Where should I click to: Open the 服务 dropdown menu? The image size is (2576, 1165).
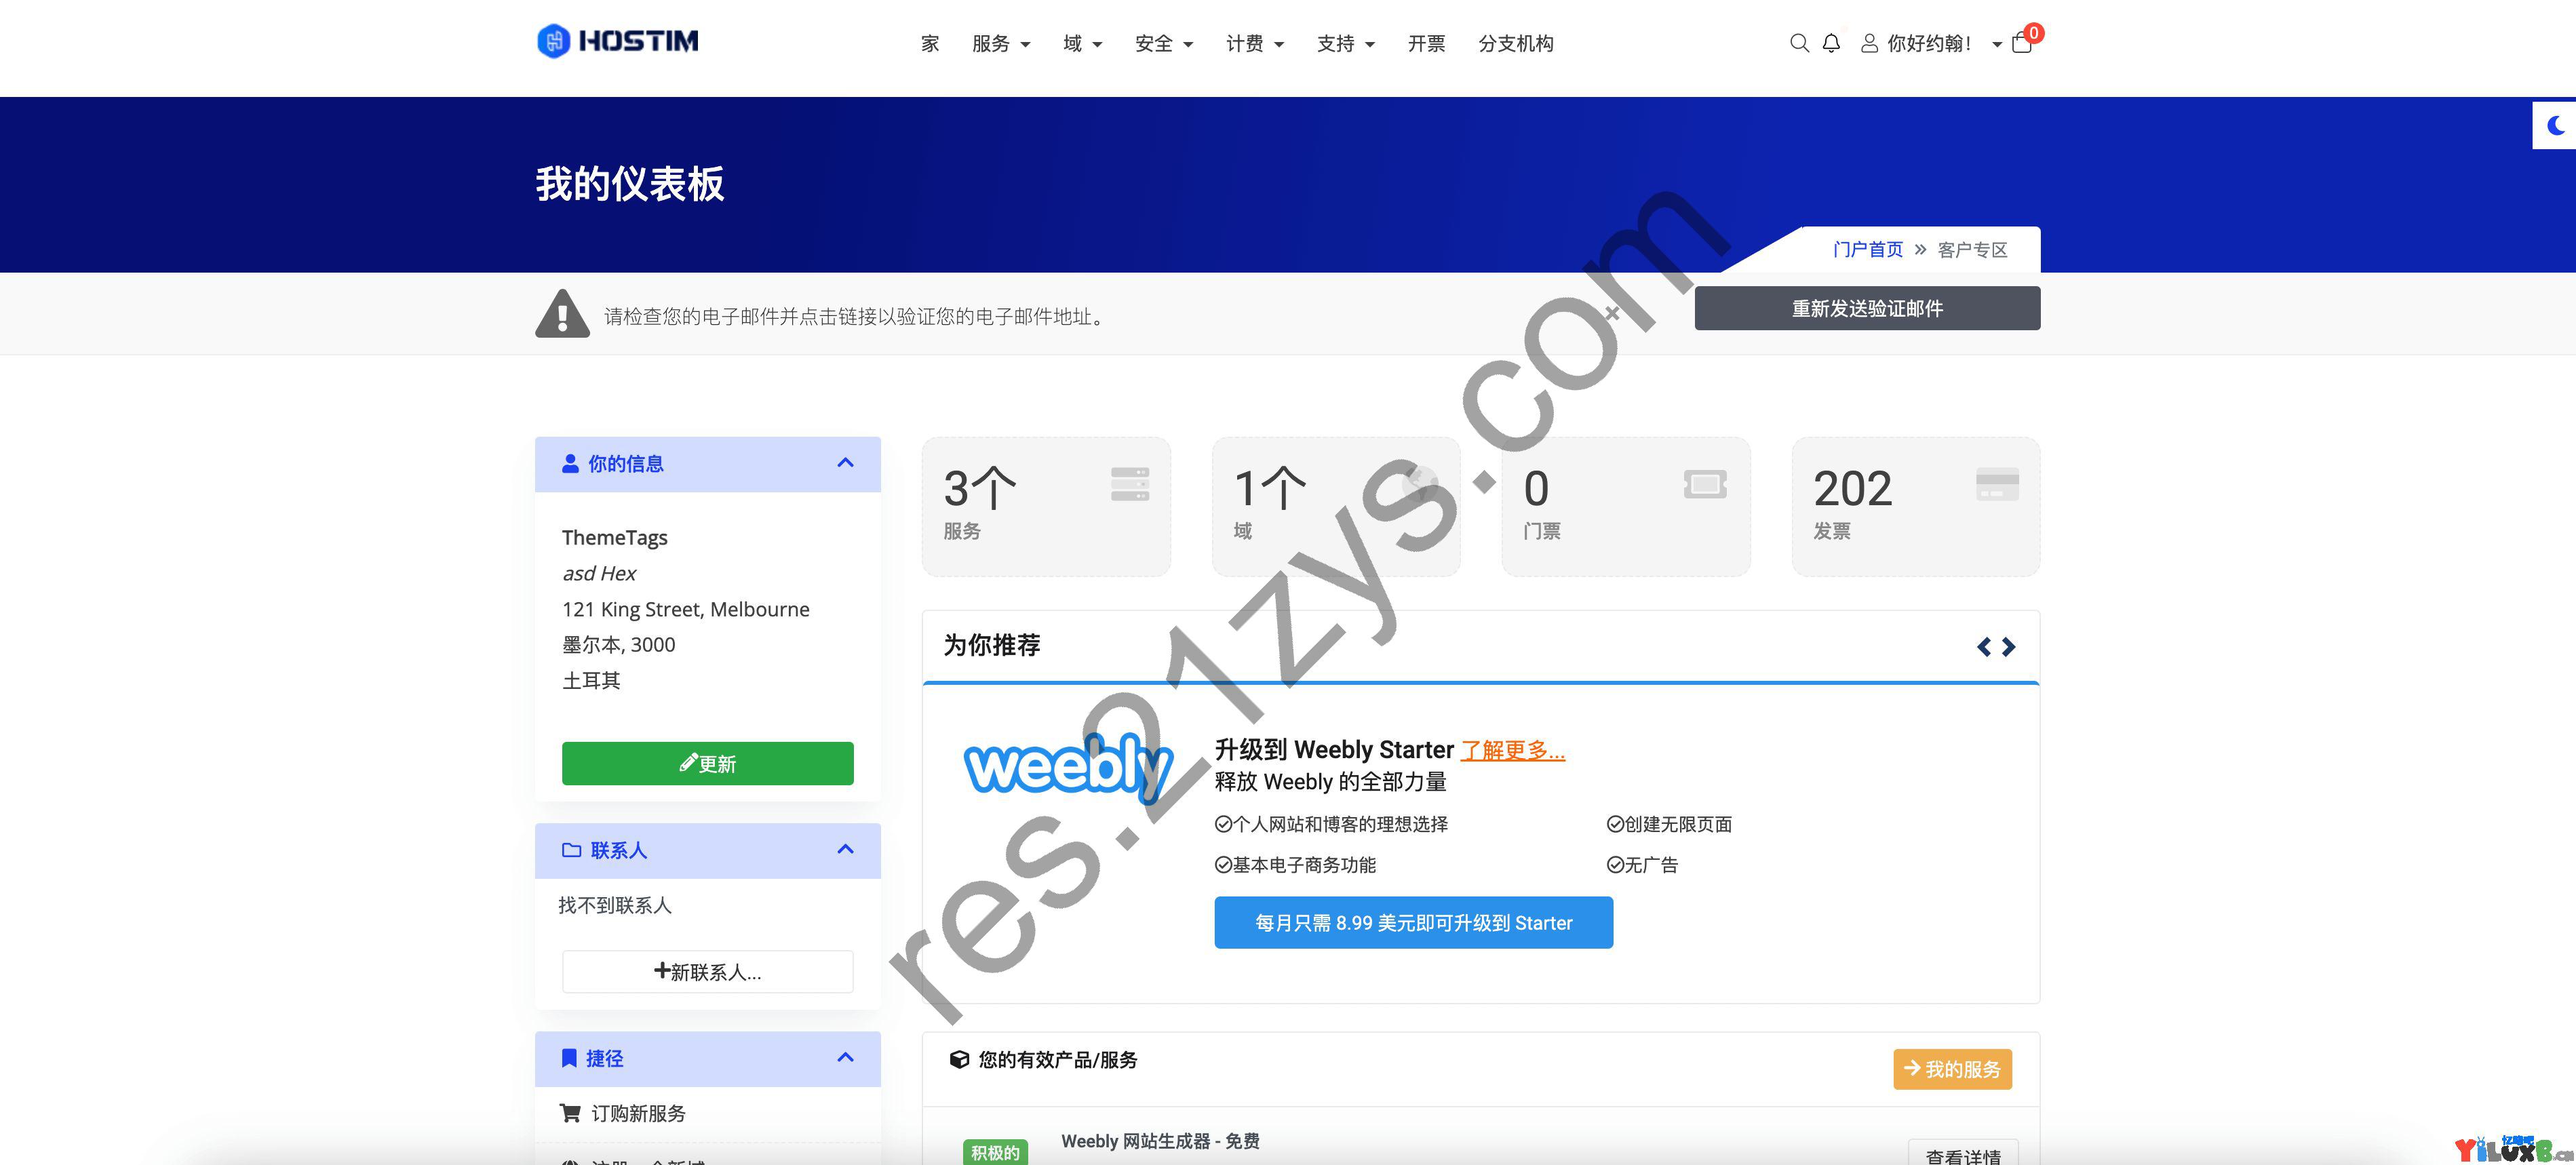1001,43
